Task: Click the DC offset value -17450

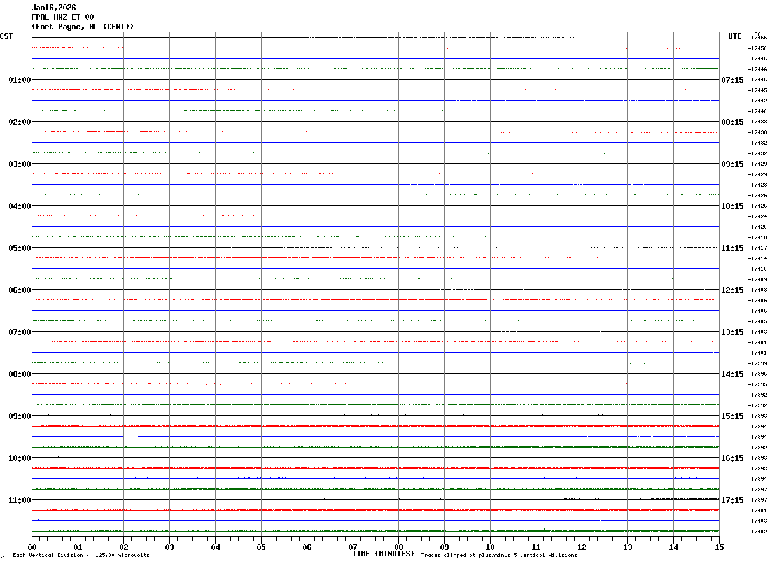Action: (x=757, y=48)
